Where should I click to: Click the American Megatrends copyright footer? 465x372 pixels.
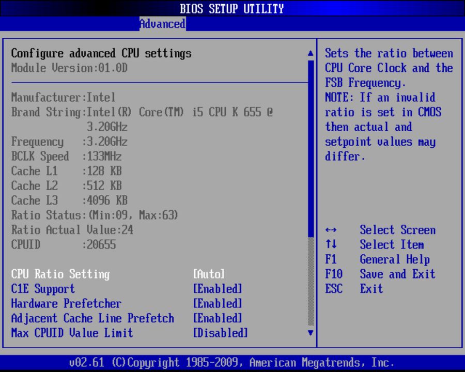(231, 363)
